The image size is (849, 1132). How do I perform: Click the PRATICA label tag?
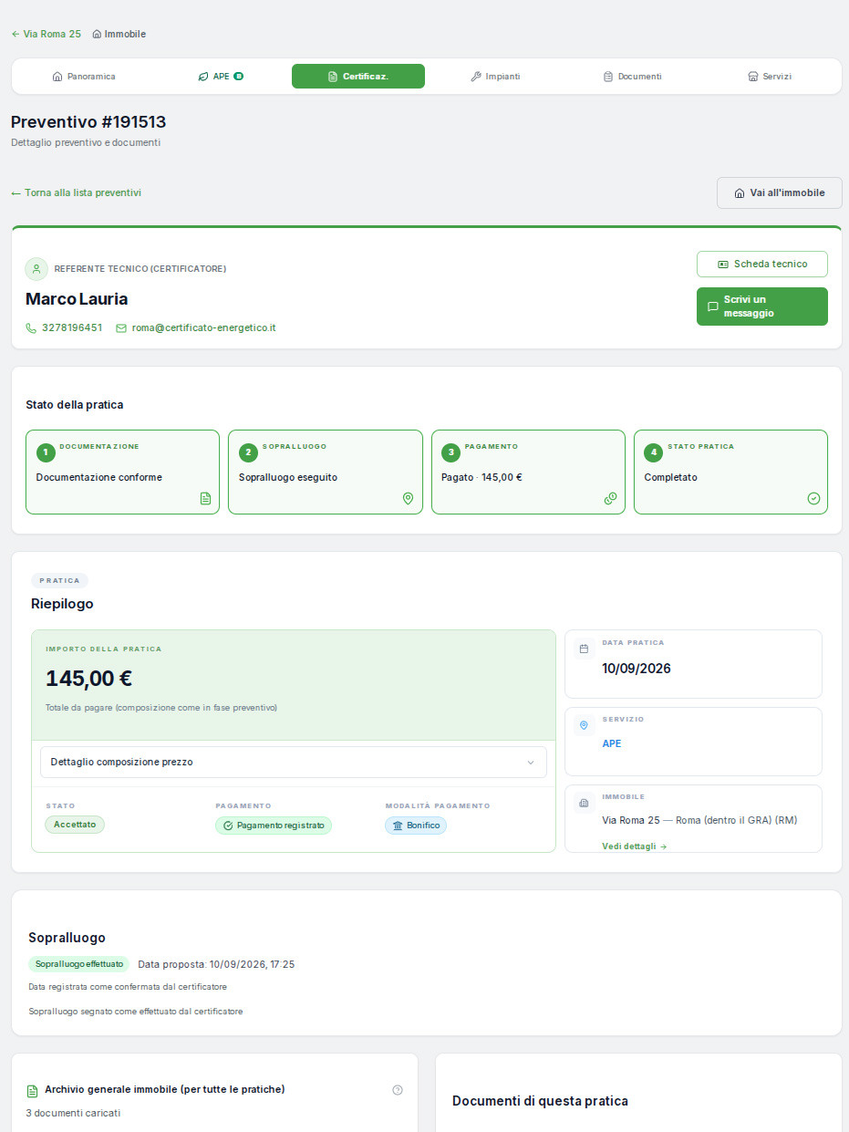tap(59, 580)
